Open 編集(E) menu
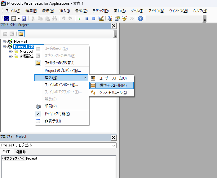 point(31,11)
